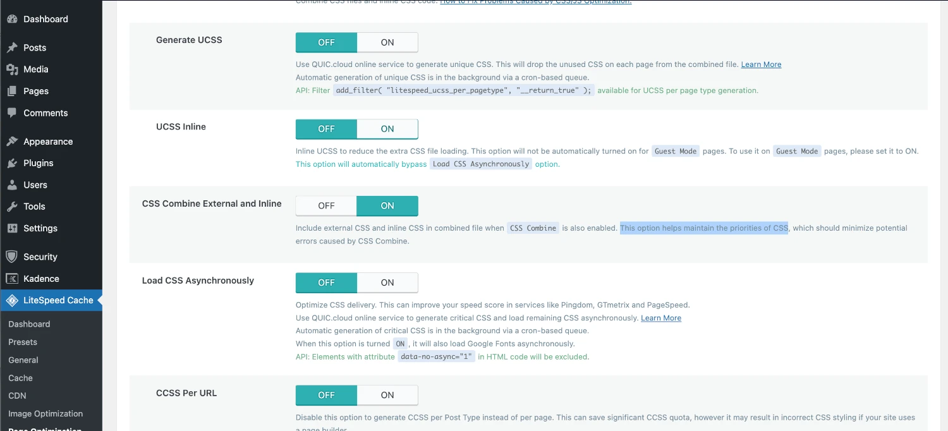948x431 pixels.
Task: Click the Kadence logo icon
Action: click(x=12, y=279)
